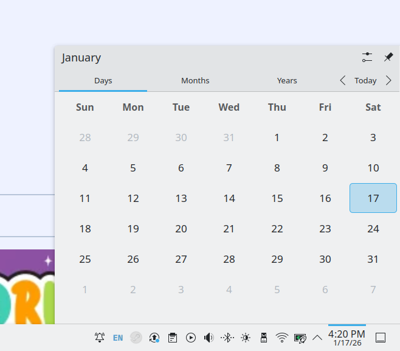Open the Bluetooth tray icon

tap(227, 338)
